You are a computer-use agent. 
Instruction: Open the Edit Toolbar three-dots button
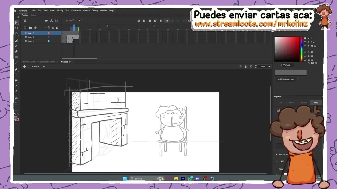point(16,110)
